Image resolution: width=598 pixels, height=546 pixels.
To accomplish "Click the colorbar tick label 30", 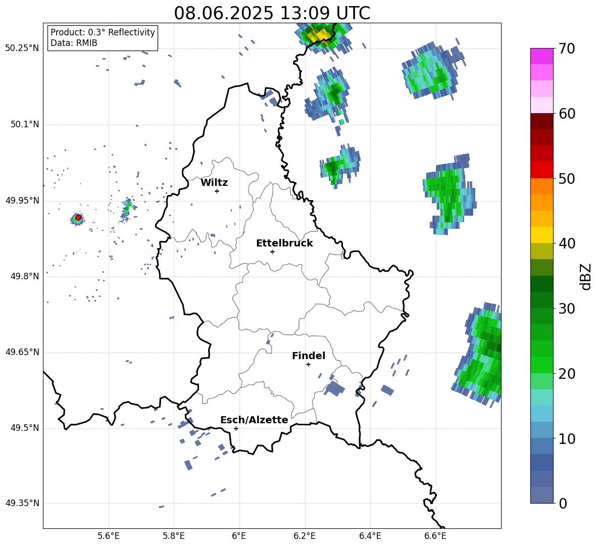I will pos(567,309).
